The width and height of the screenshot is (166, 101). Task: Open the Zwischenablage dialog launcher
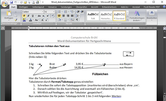tap(19, 23)
